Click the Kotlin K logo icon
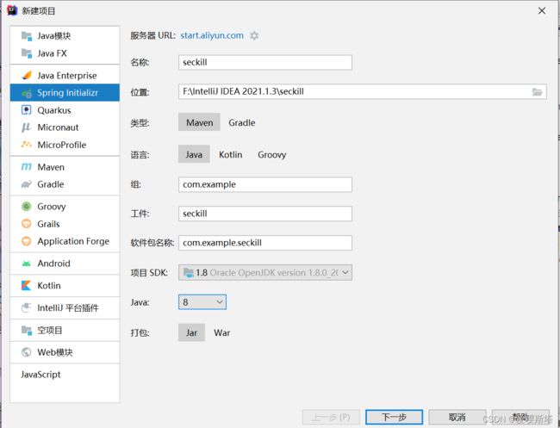 coord(27,286)
